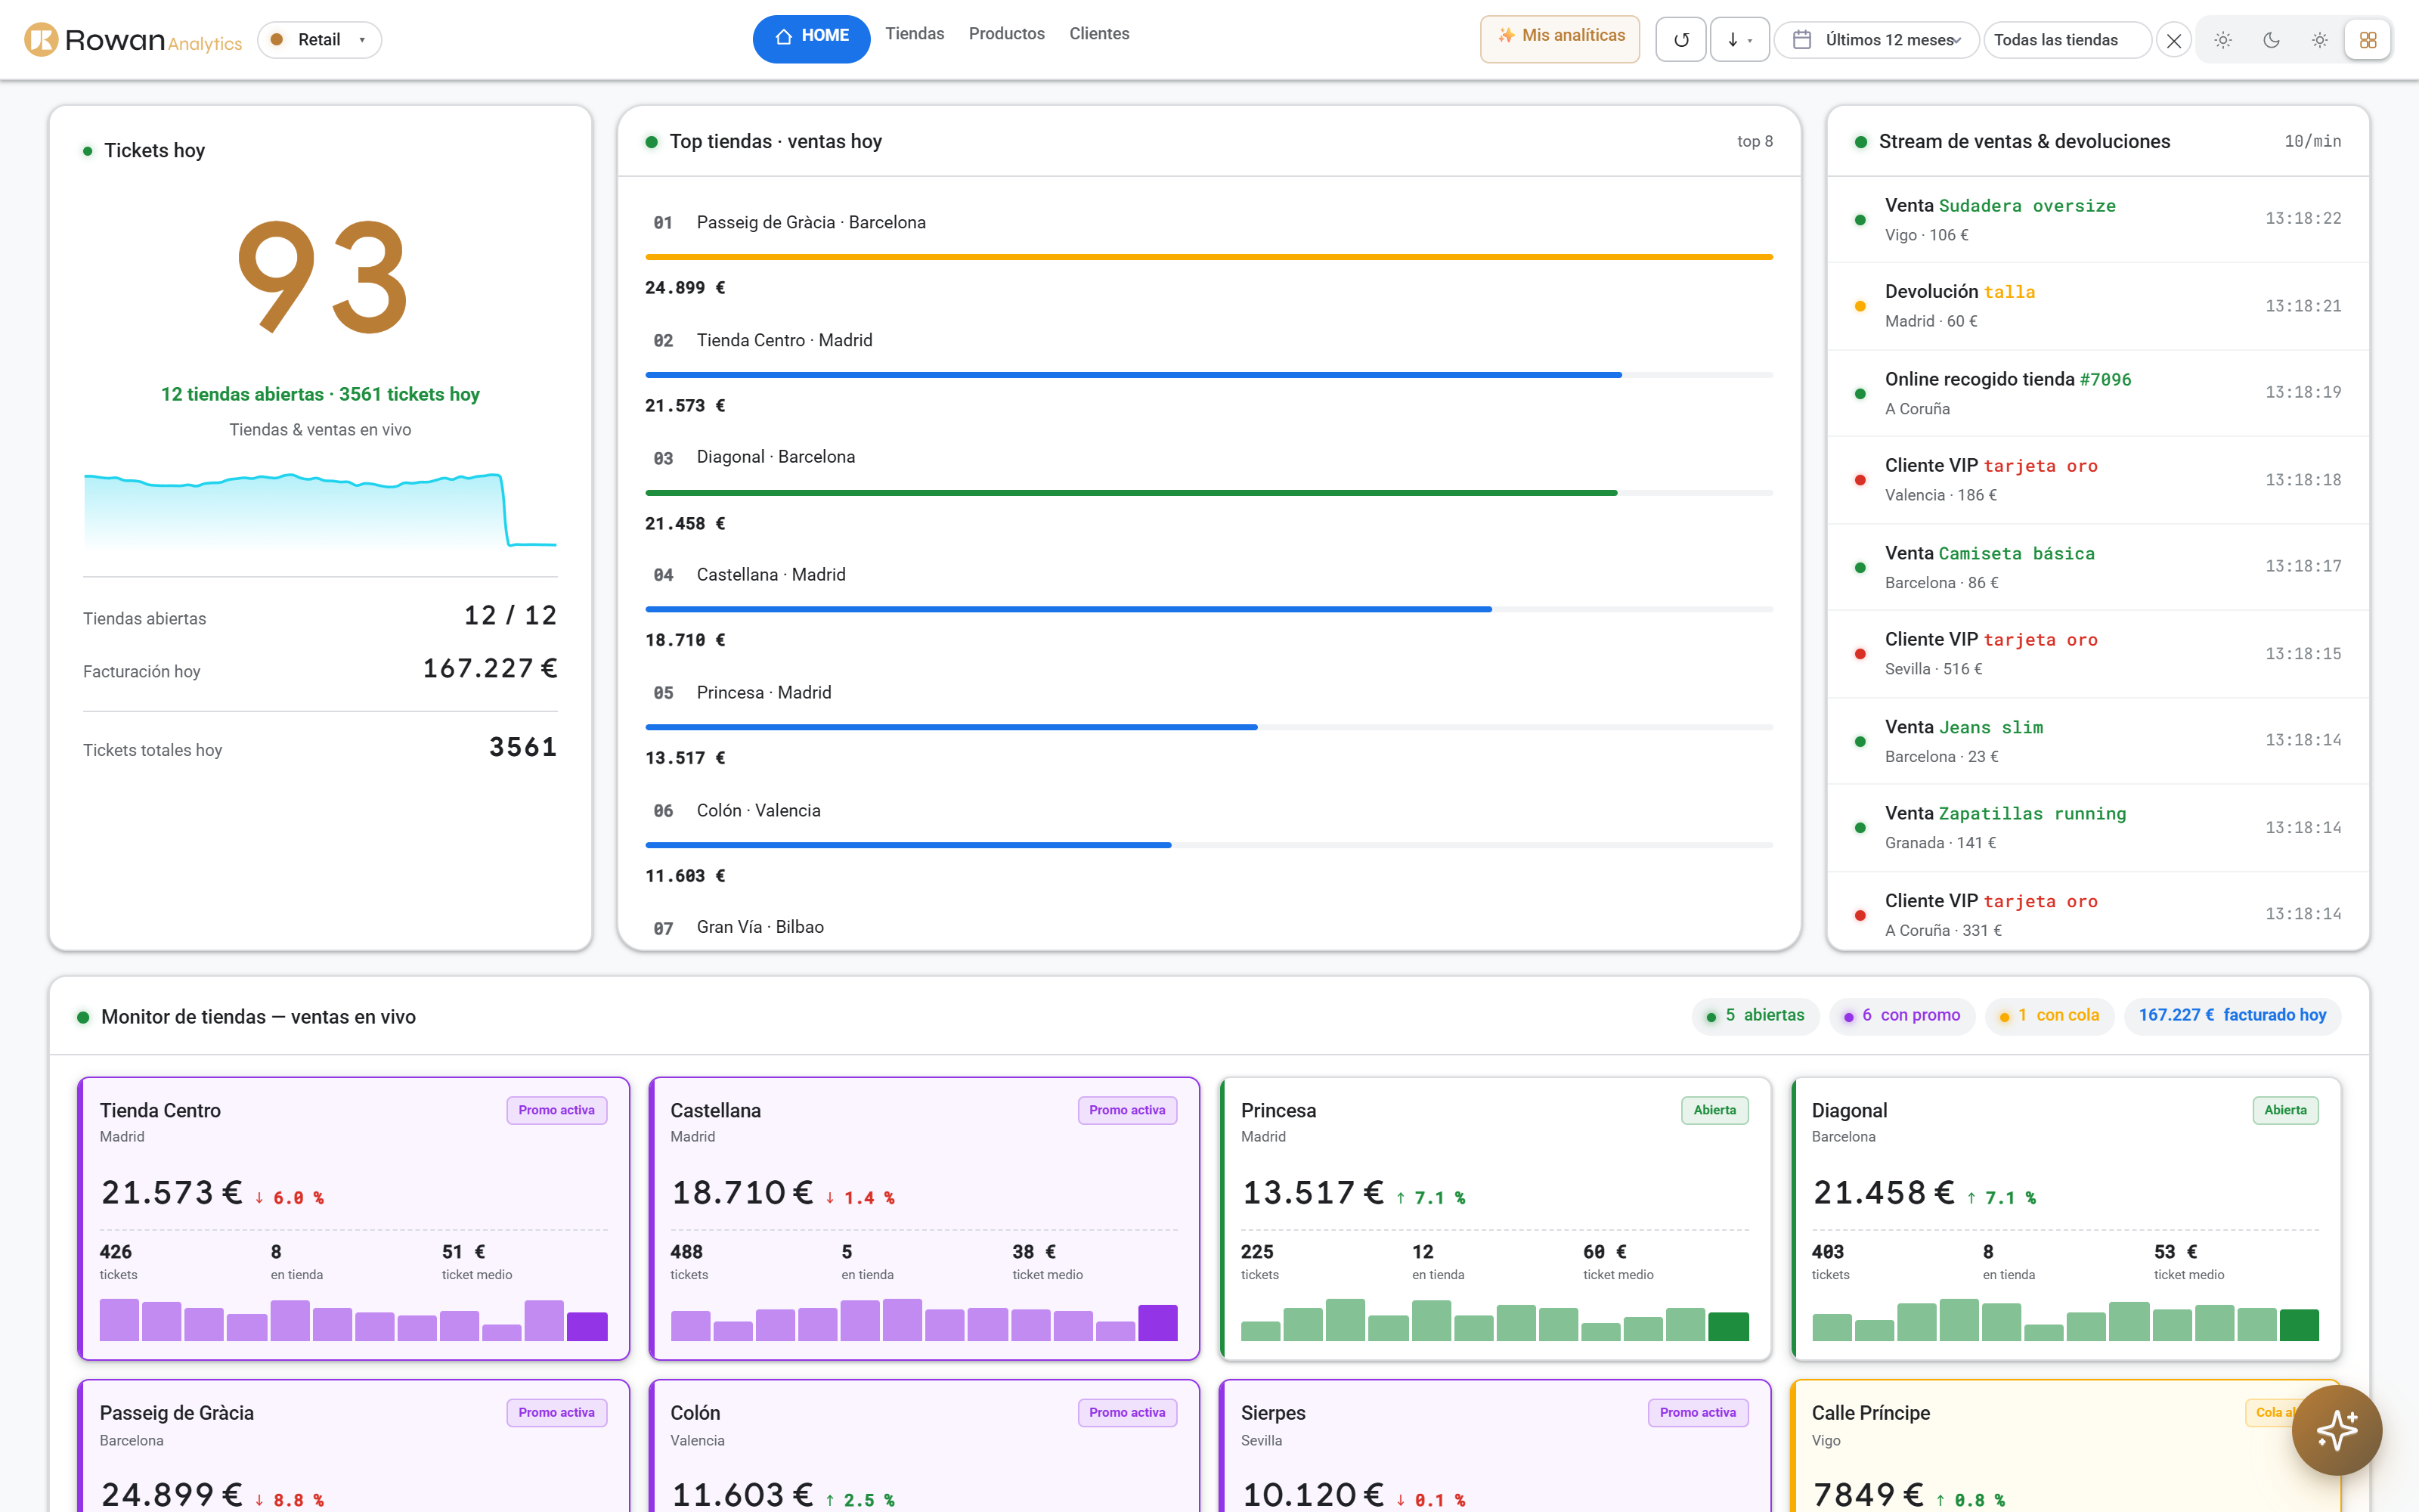Switch to the Productos tab
Screen dimensions: 2419x1512
click(1005, 34)
